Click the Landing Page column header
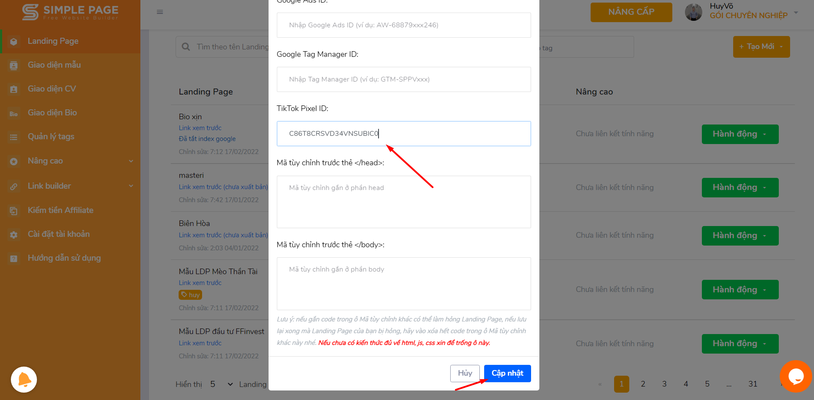This screenshot has width=814, height=400. coord(206,92)
